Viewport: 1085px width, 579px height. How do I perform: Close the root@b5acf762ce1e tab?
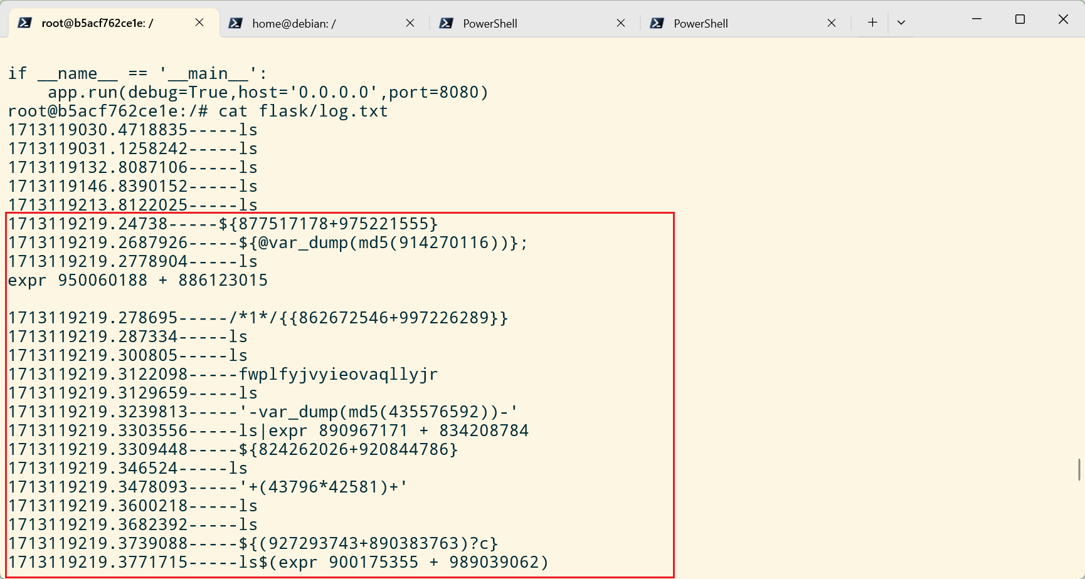[199, 23]
